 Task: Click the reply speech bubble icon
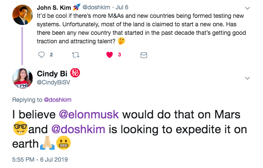(41, 55)
